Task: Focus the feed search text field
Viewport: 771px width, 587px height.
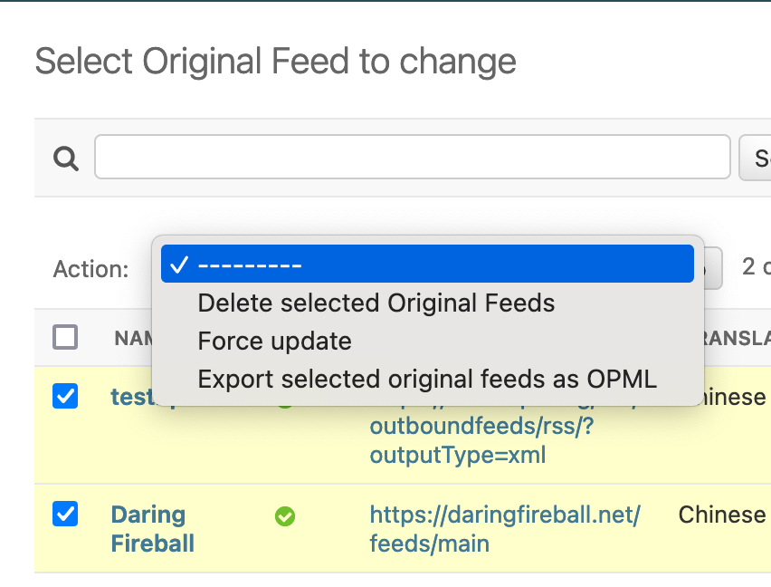Action: pyautogui.click(x=412, y=158)
